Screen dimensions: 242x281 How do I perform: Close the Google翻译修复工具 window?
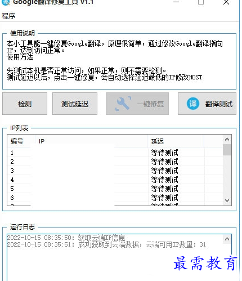coord(226,2)
